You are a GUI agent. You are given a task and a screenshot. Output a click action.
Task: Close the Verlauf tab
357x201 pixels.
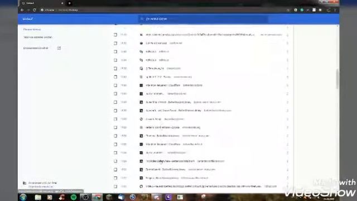(62, 3)
